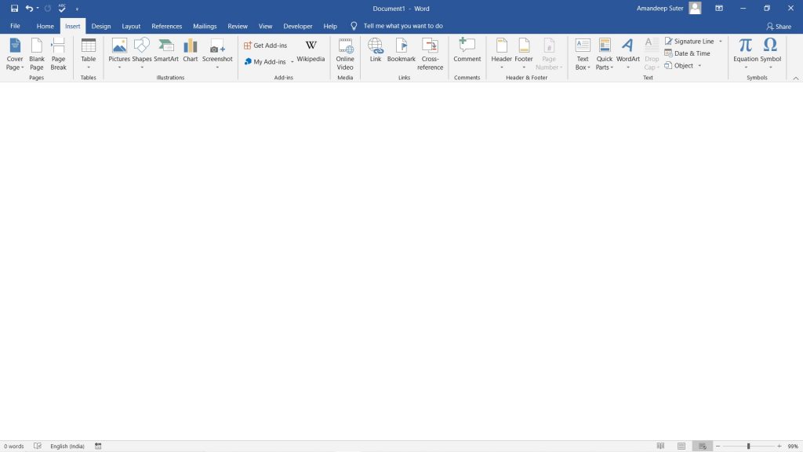
Task: Switch to the Mailings tab
Action: click(x=205, y=26)
